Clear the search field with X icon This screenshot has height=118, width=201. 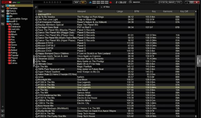click(x=97, y=7)
